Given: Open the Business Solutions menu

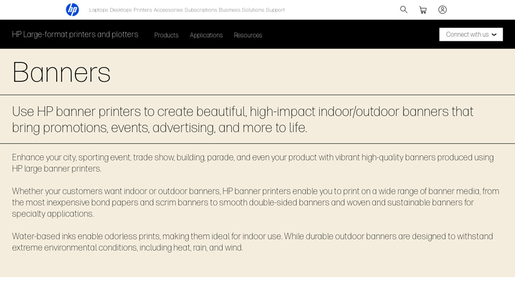Looking at the screenshot, I should click(x=241, y=10).
